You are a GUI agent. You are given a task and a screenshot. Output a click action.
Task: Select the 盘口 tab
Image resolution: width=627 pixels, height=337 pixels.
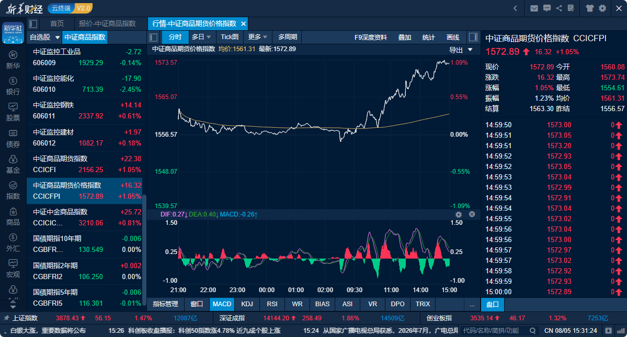click(492, 304)
